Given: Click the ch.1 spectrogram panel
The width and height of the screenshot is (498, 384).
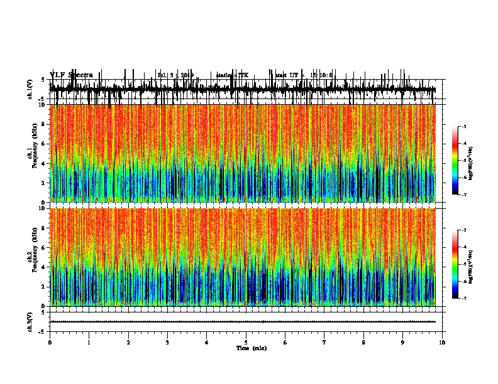Looking at the screenshot, I should point(243,153).
